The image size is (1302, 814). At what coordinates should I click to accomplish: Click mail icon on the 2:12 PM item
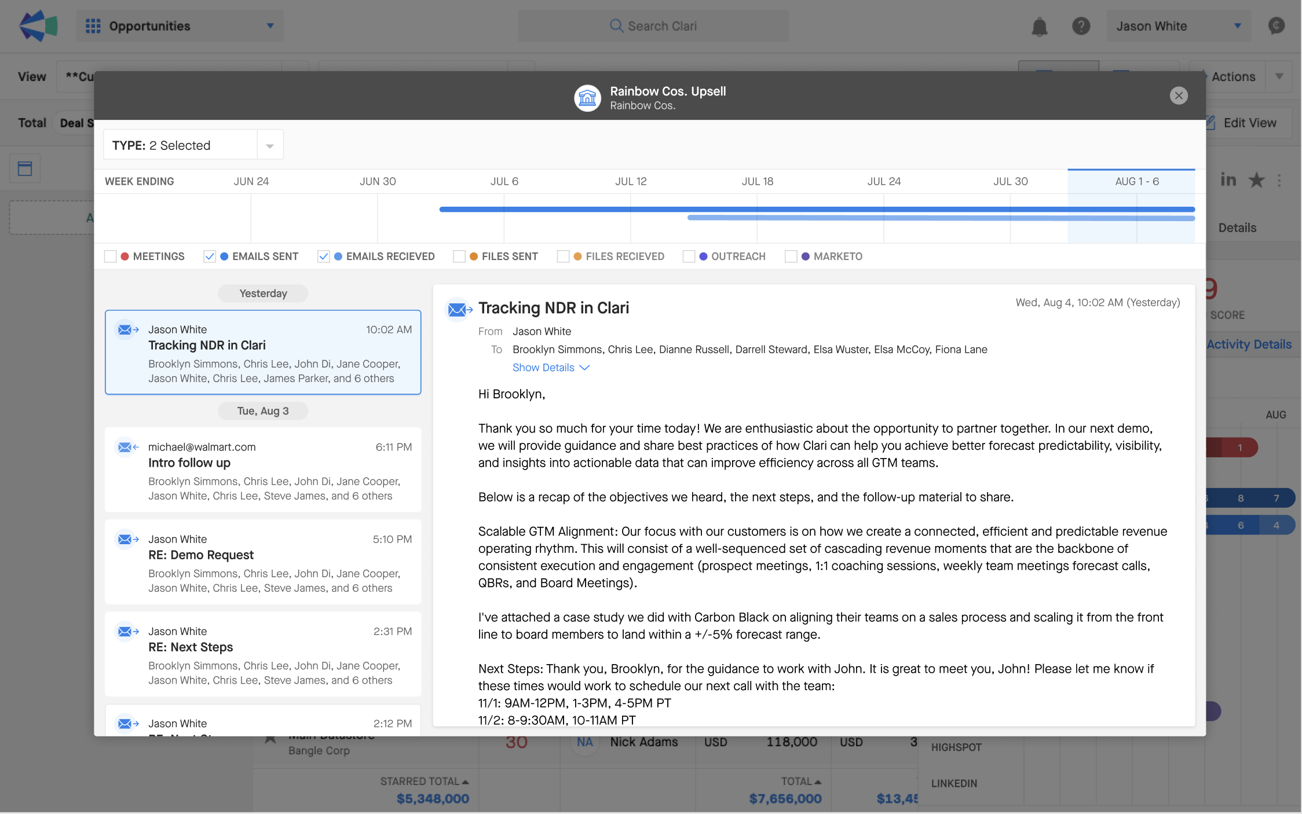pyautogui.click(x=127, y=724)
